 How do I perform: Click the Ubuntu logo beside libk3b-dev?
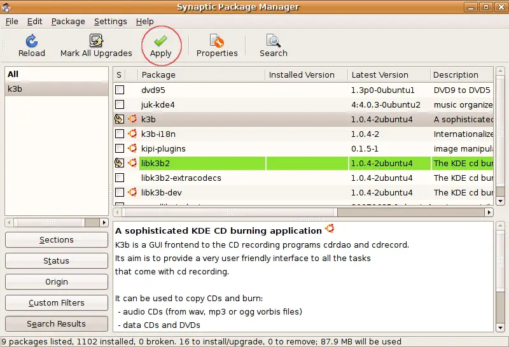(x=132, y=192)
